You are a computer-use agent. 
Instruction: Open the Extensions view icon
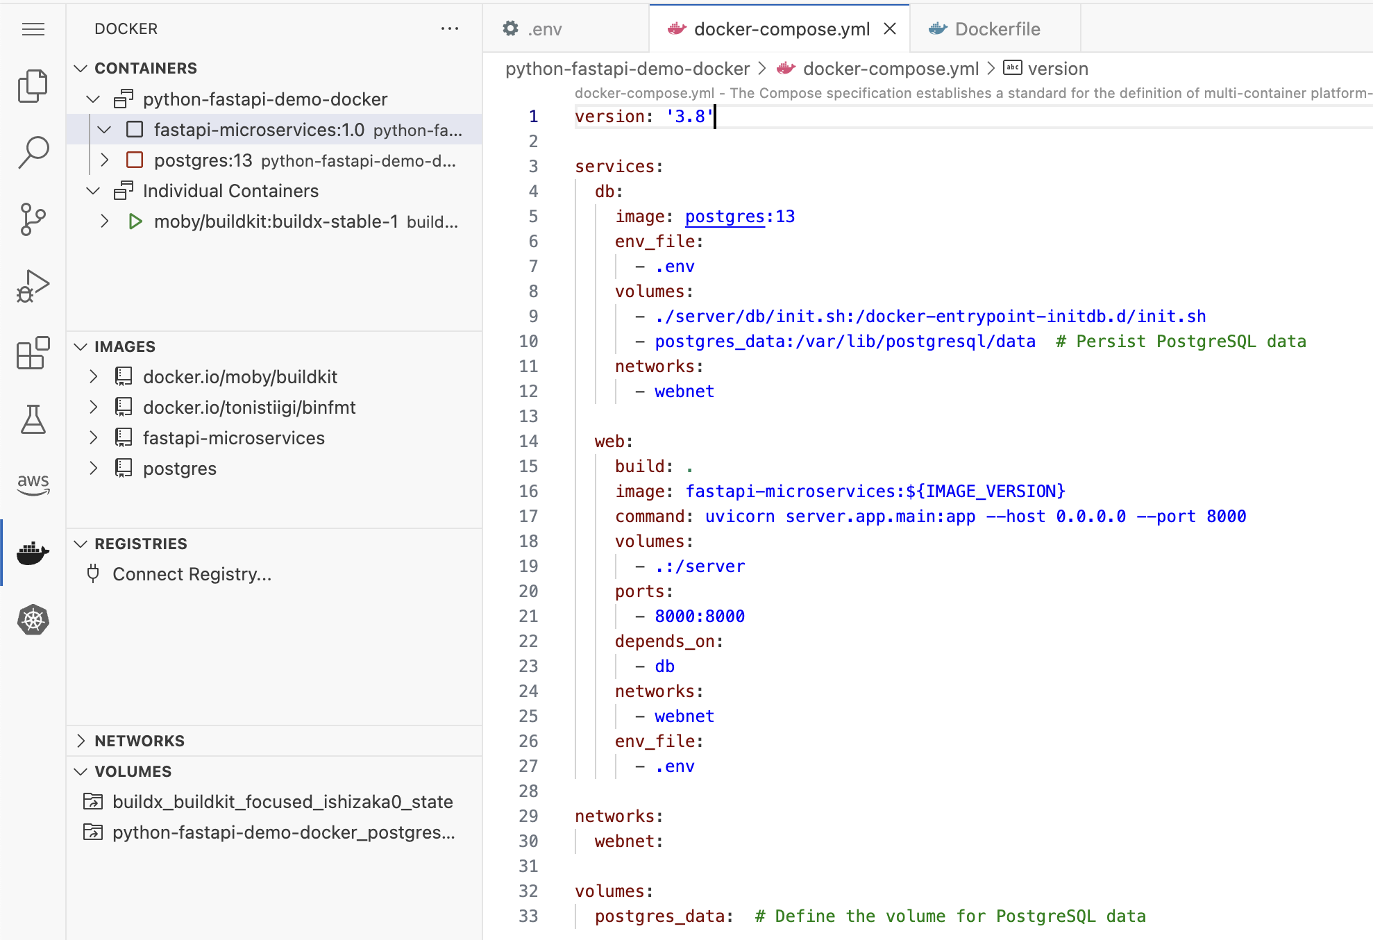[33, 353]
